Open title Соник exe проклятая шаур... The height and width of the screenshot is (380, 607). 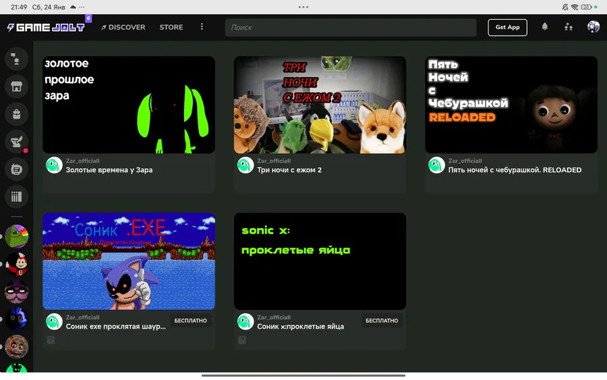coord(116,327)
